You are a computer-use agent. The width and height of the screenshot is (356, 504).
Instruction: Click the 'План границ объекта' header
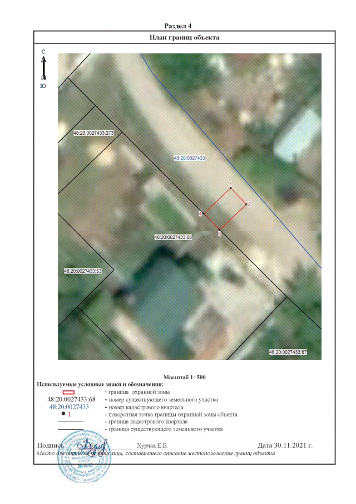pos(185,37)
